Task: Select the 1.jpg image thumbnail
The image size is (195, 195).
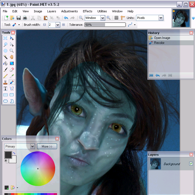Action: [181, 18]
